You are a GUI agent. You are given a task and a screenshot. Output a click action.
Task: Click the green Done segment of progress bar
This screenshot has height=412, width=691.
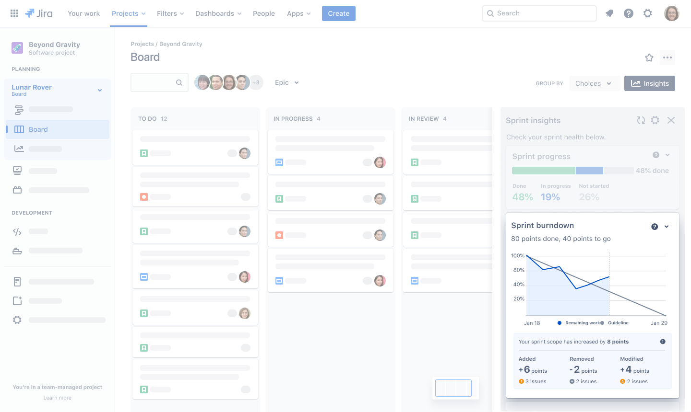544,171
